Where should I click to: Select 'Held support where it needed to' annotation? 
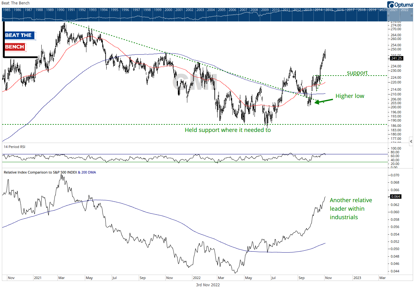coord(228,130)
